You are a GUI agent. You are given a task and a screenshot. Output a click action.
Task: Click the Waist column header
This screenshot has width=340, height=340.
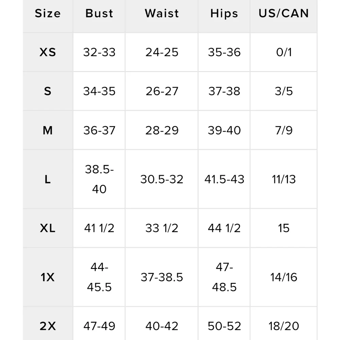[162, 14]
